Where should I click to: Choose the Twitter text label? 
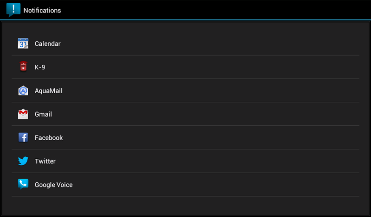pos(45,161)
